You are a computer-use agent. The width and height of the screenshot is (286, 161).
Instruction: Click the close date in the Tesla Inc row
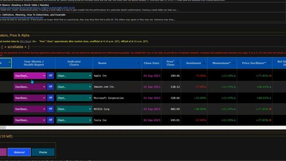(x=152, y=120)
